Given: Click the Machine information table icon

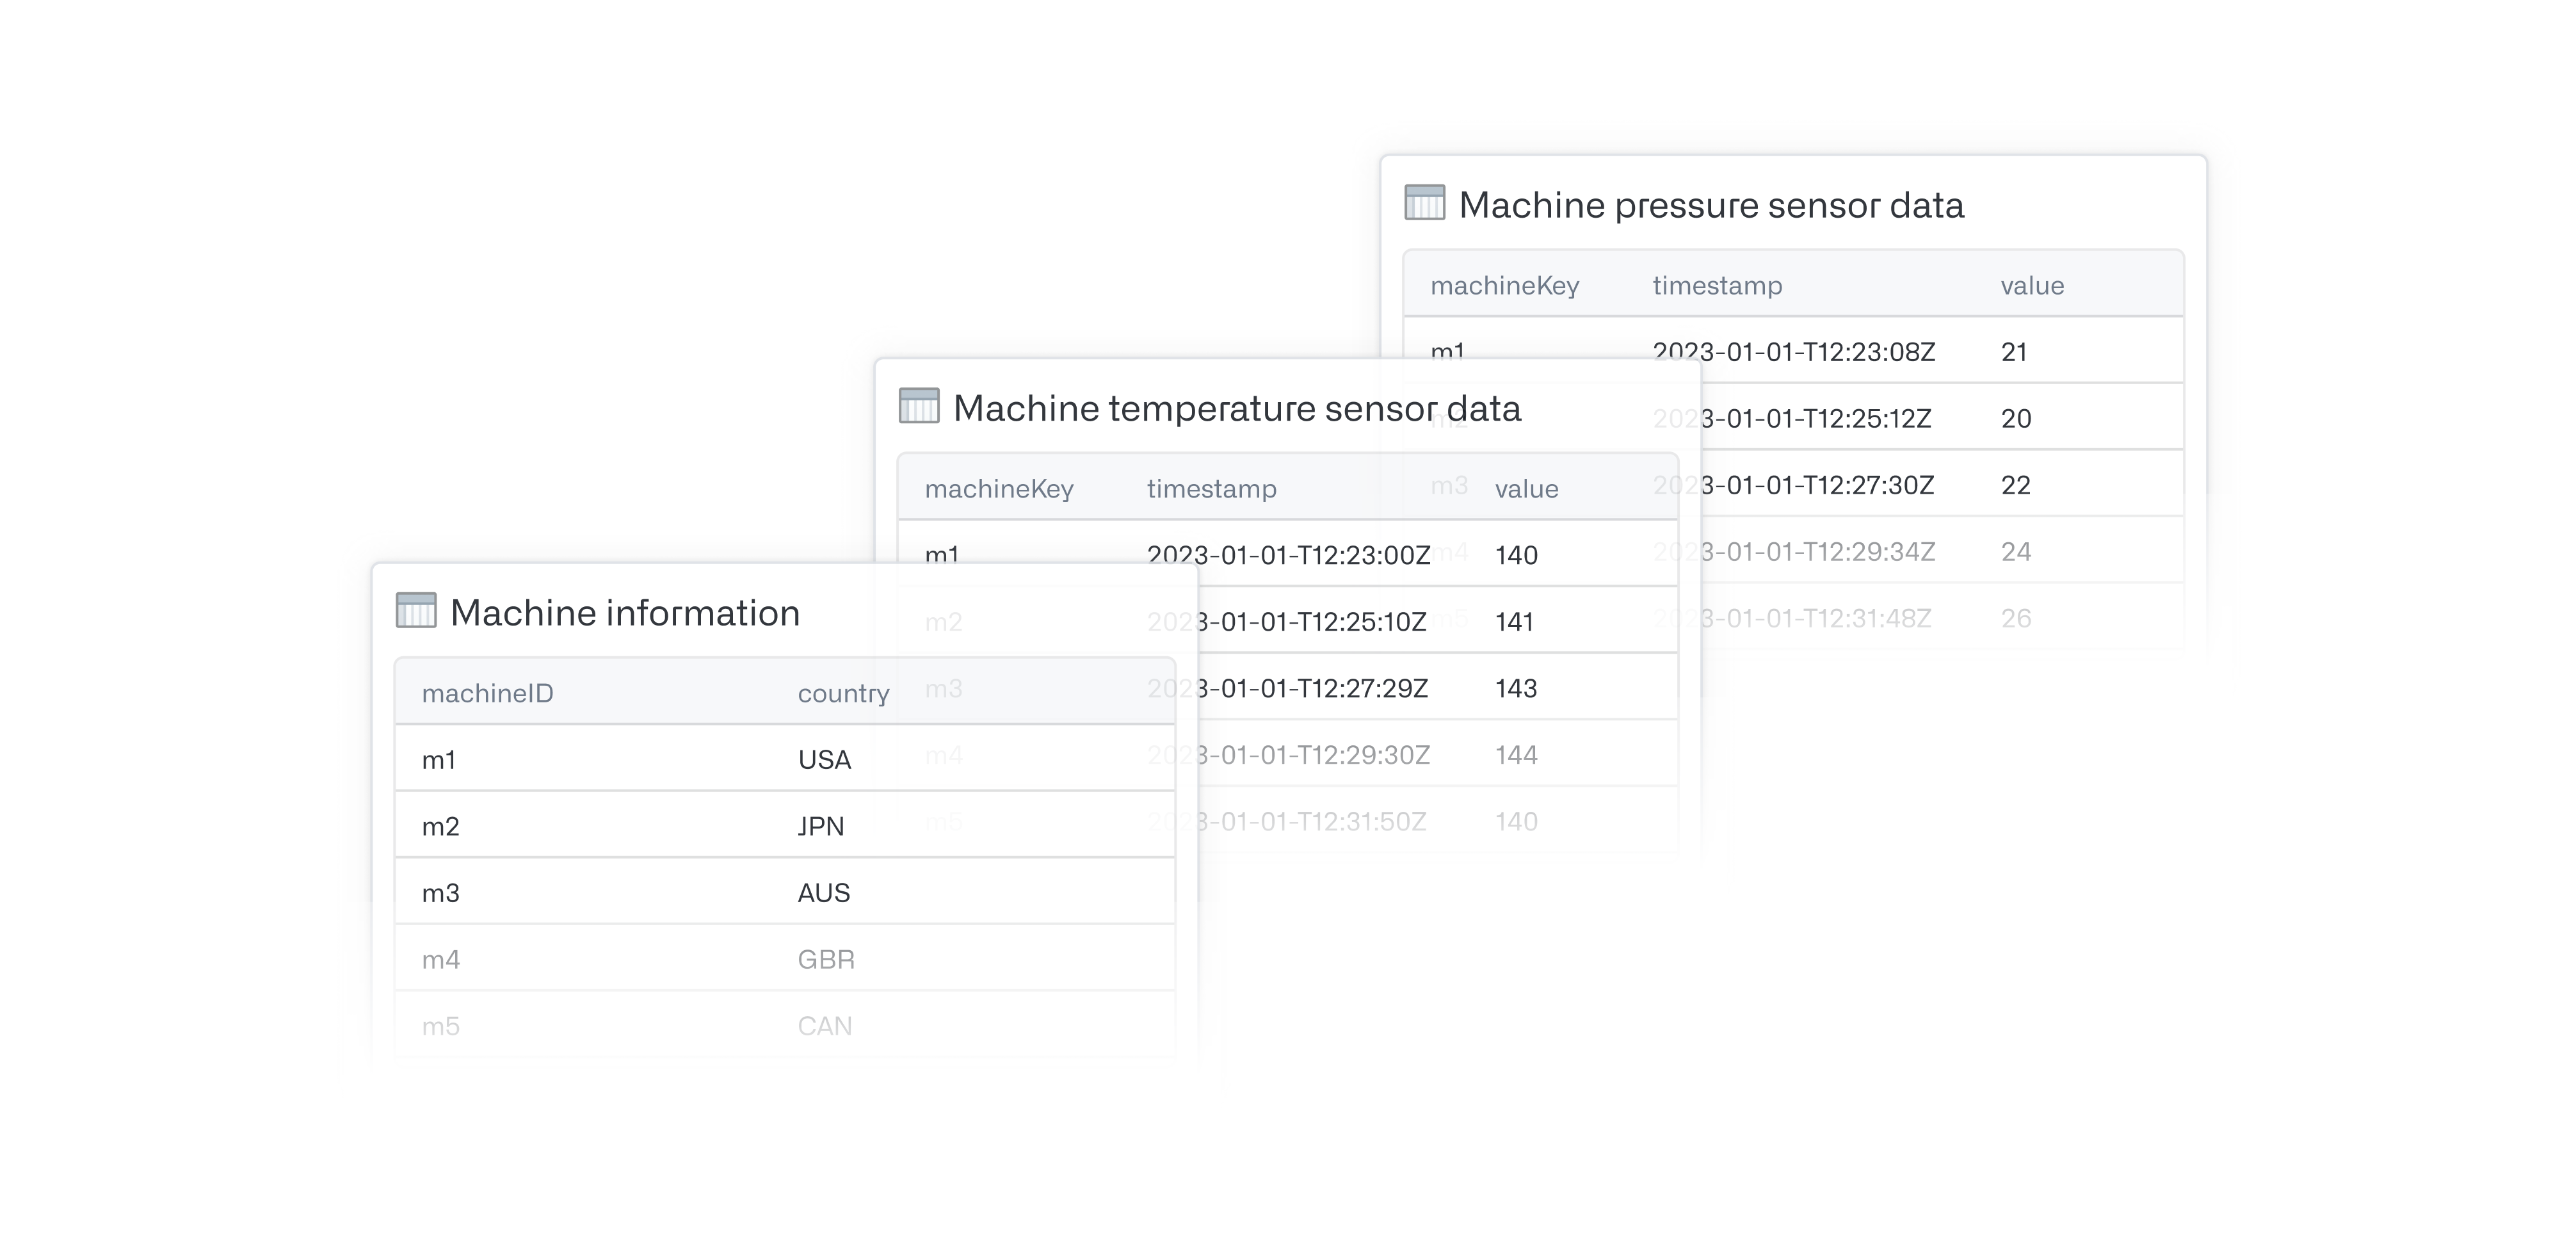Looking at the screenshot, I should coord(416,610).
